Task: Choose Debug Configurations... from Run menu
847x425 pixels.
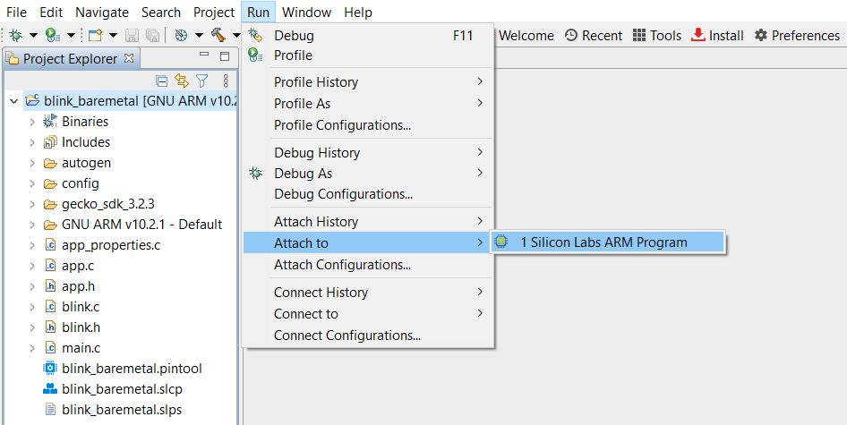Action: pyautogui.click(x=343, y=194)
